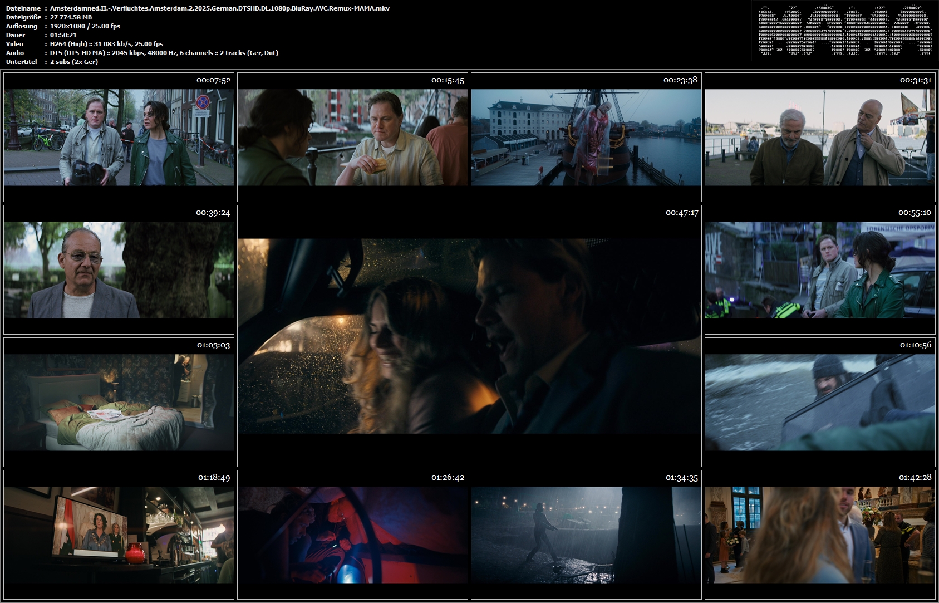Open the thumbnail timestamped 00:07:52

[119, 137]
